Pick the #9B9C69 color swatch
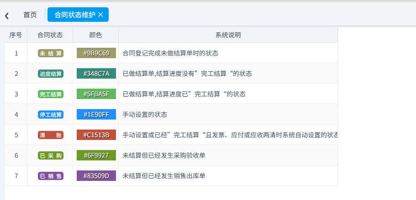Screen dimensions: 416x200 (96, 53)
